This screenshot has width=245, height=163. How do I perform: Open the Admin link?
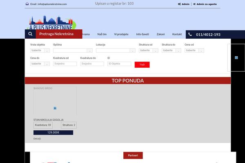185,4
